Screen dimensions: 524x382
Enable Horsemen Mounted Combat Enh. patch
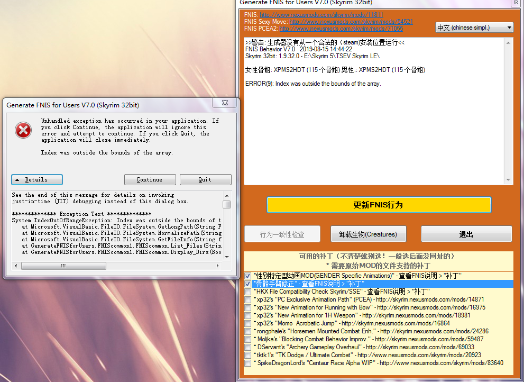click(247, 332)
